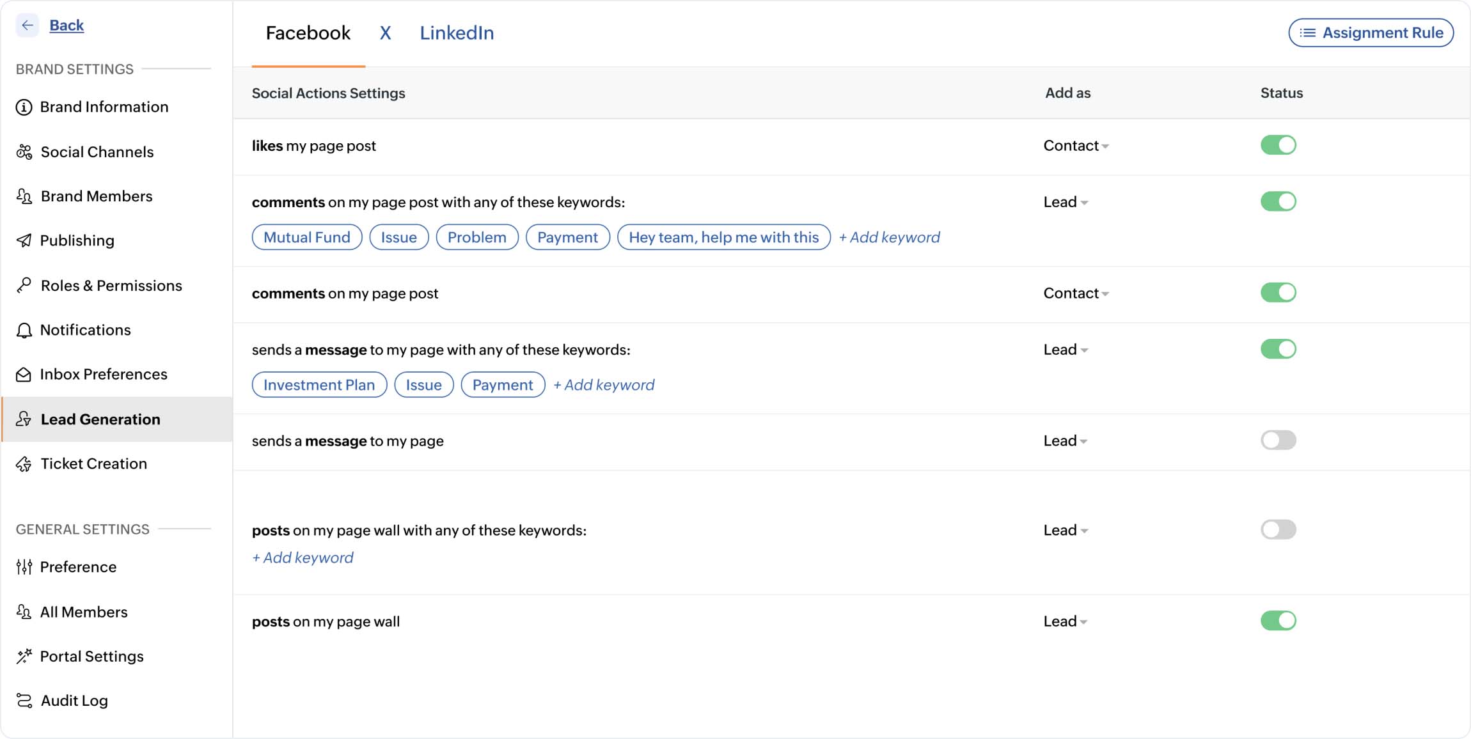
Task: Expand the Add as dropdown for comments with keywords
Action: click(1067, 201)
